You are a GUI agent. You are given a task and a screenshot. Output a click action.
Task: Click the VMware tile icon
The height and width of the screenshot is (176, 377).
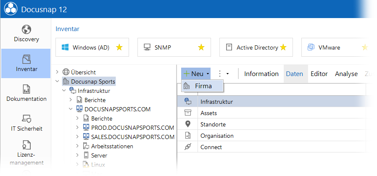pyautogui.click(x=311, y=47)
